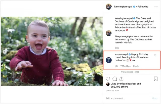Toggle the Following button in header
Image resolution: width=161 pixels, height=104 pixels.
[x=143, y=7]
